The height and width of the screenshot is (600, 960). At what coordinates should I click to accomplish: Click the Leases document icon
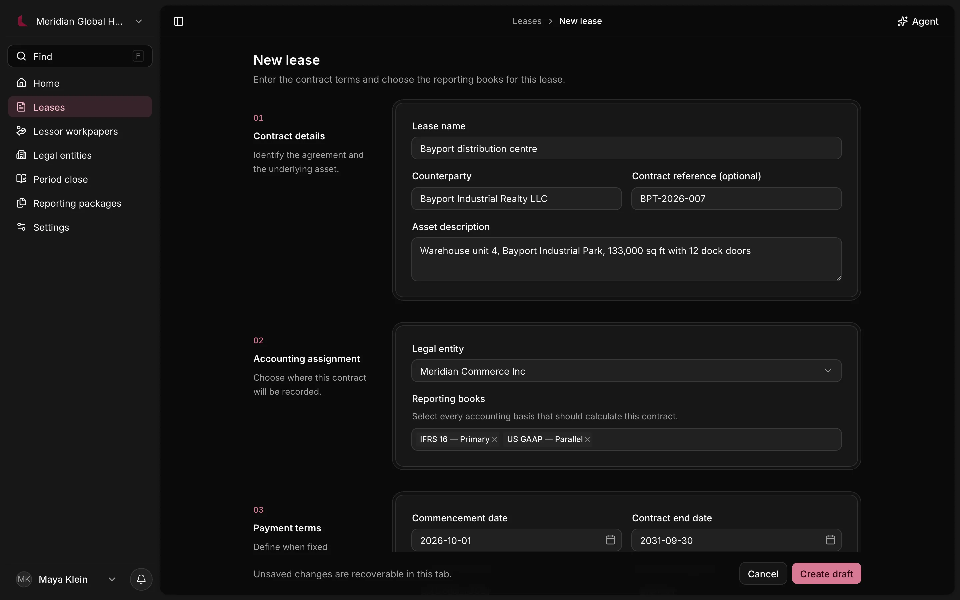21,107
